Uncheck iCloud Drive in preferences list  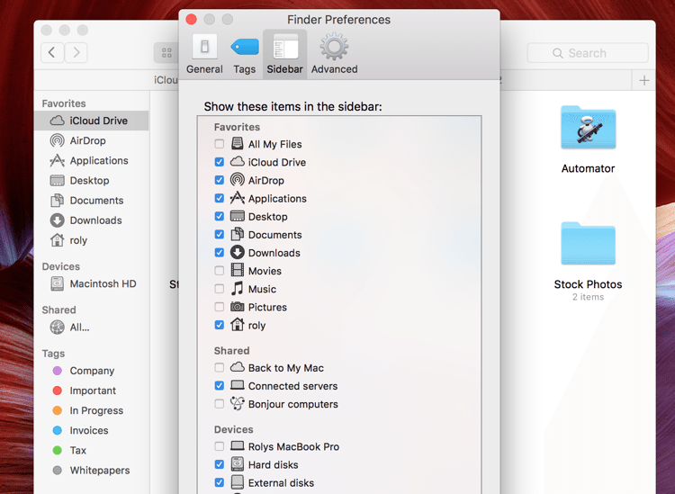pyautogui.click(x=219, y=162)
